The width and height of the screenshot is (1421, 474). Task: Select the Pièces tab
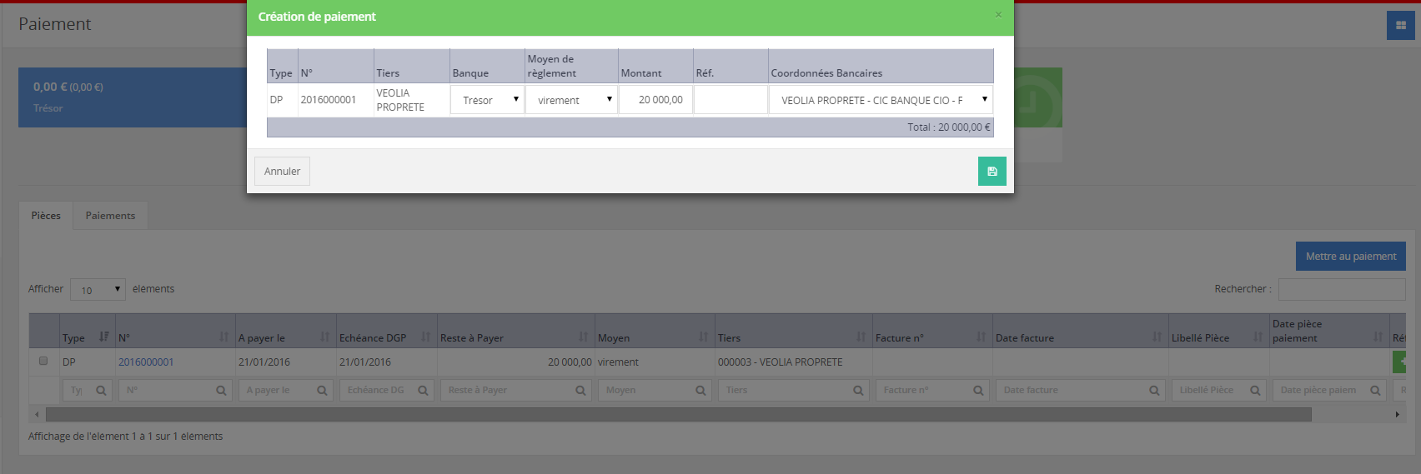pyautogui.click(x=46, y=216)
